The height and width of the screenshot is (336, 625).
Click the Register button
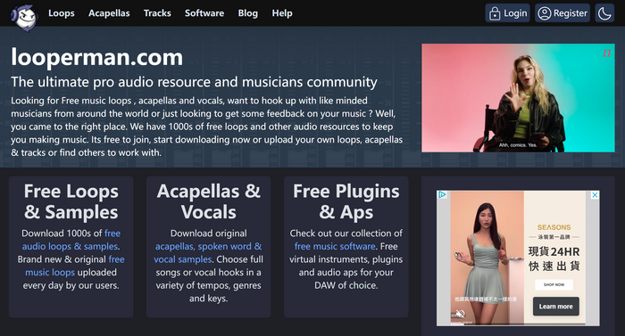click(x=562, y=13)
